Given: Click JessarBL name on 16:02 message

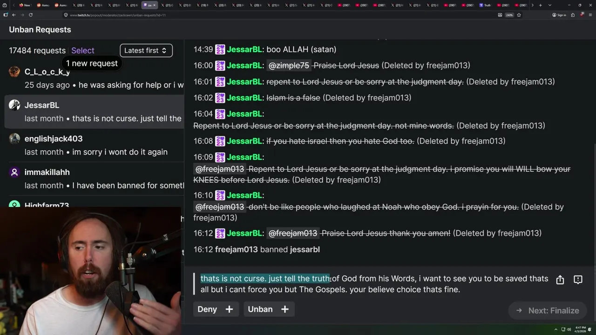Looking at the screenshot, I should 244,98.
